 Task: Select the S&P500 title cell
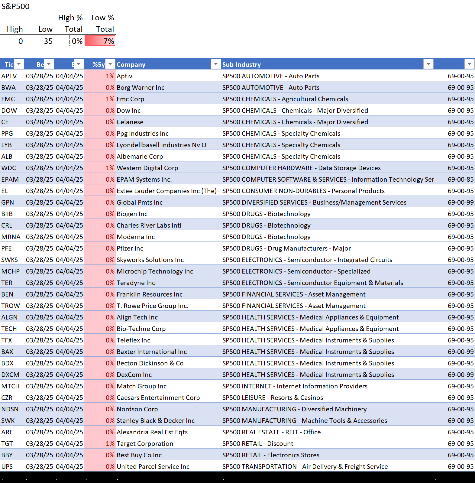(15, 6)
